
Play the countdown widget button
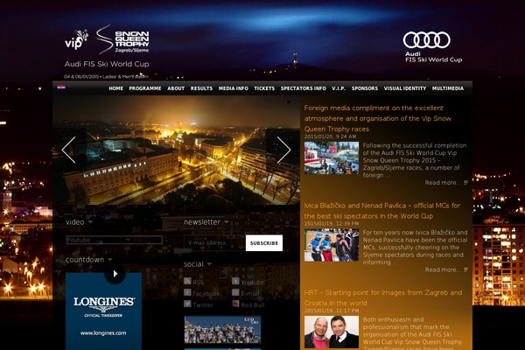click(x=115, y=274)
